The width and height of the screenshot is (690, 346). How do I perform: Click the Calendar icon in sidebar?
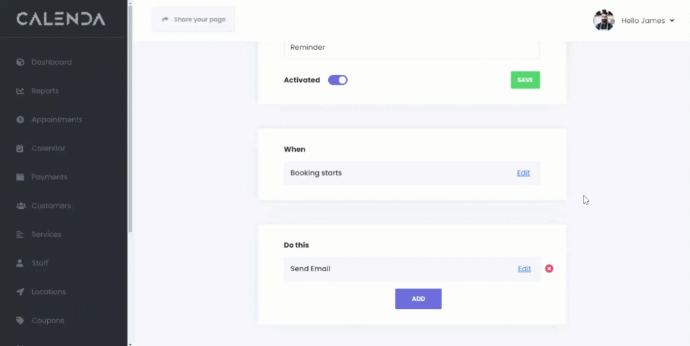[20, 148]
